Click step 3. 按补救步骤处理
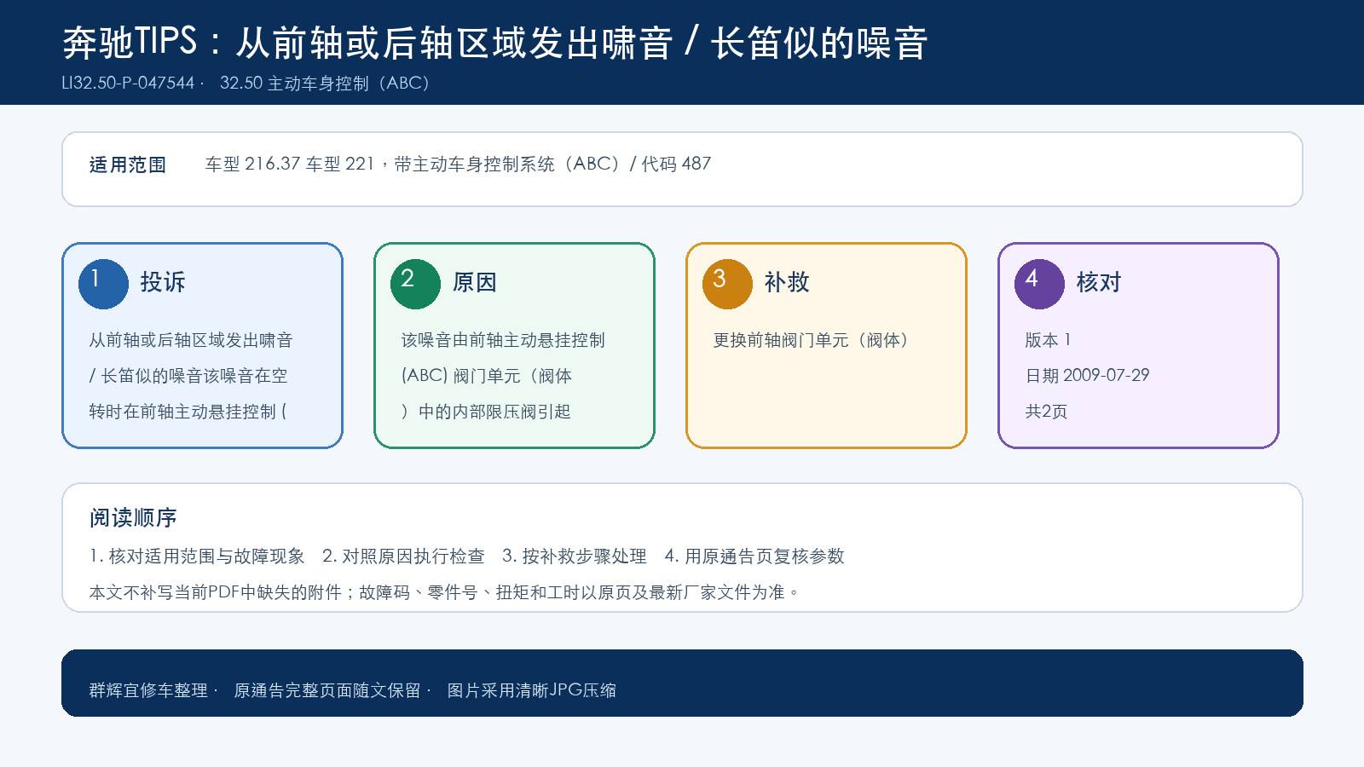 575,557
